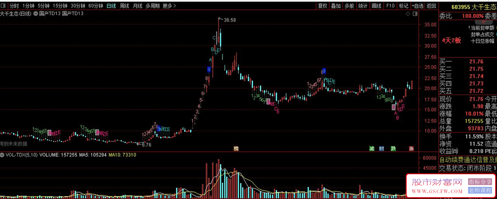
Task: Click the 总量 value 157255
Action: tap(474, 121)
